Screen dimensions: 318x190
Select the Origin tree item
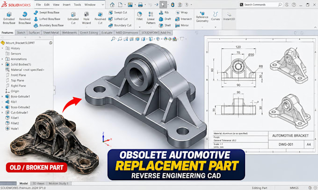[15, 91]
